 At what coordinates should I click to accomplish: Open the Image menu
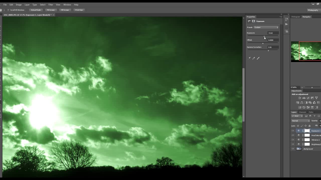[x=19, y=4]
